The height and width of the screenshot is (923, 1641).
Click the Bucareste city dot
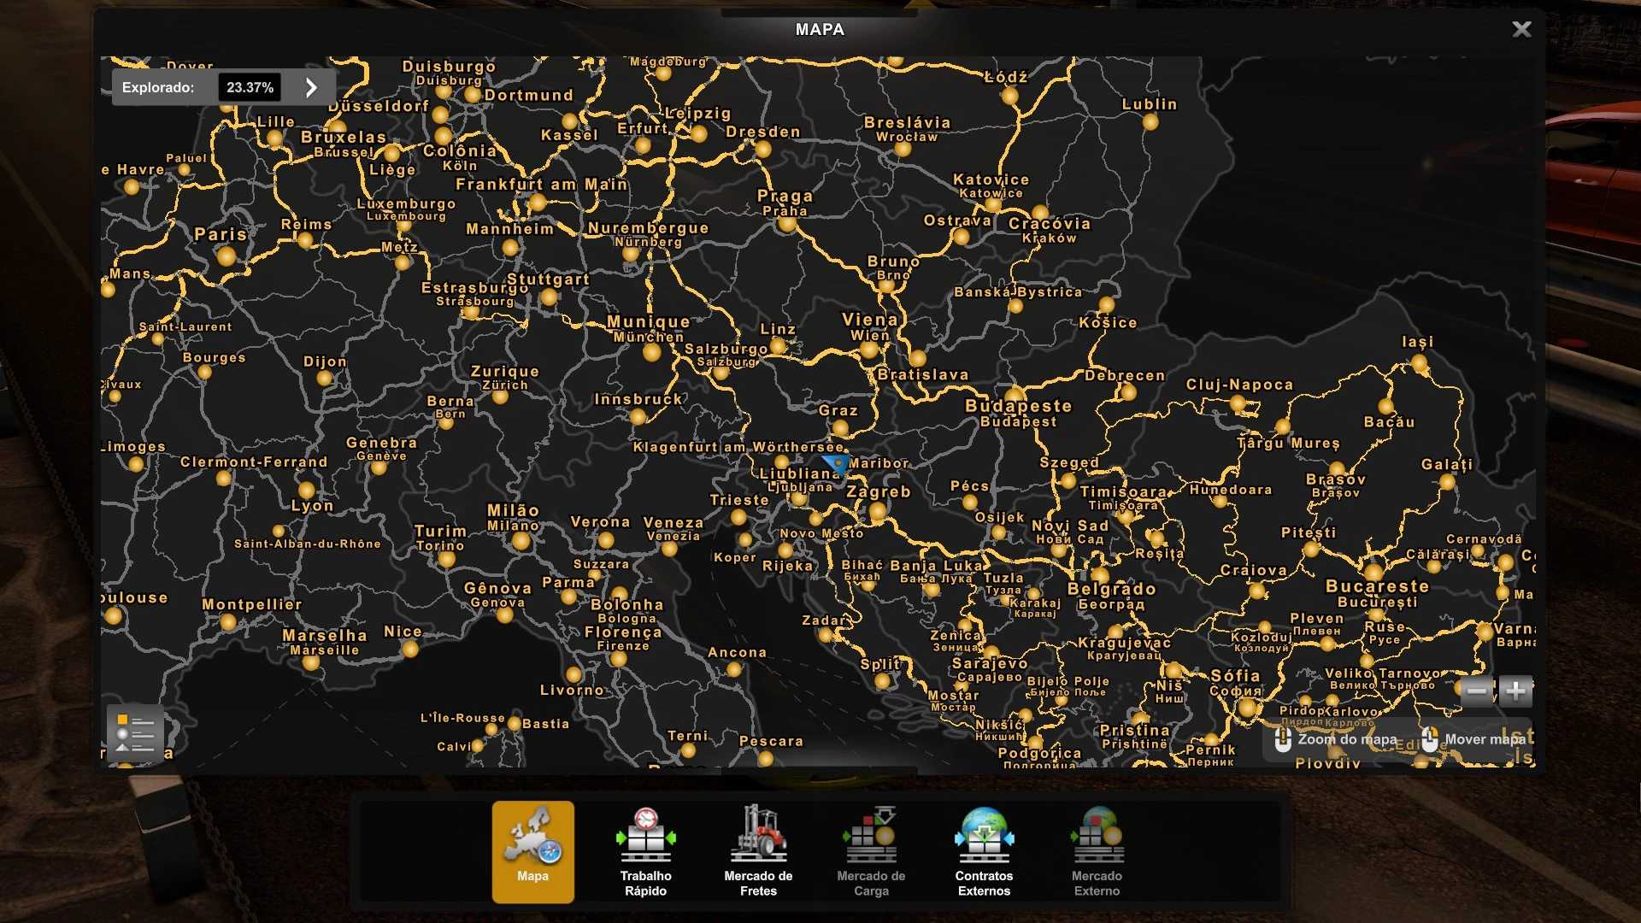pyautogui.click(x=1373, y=572)
